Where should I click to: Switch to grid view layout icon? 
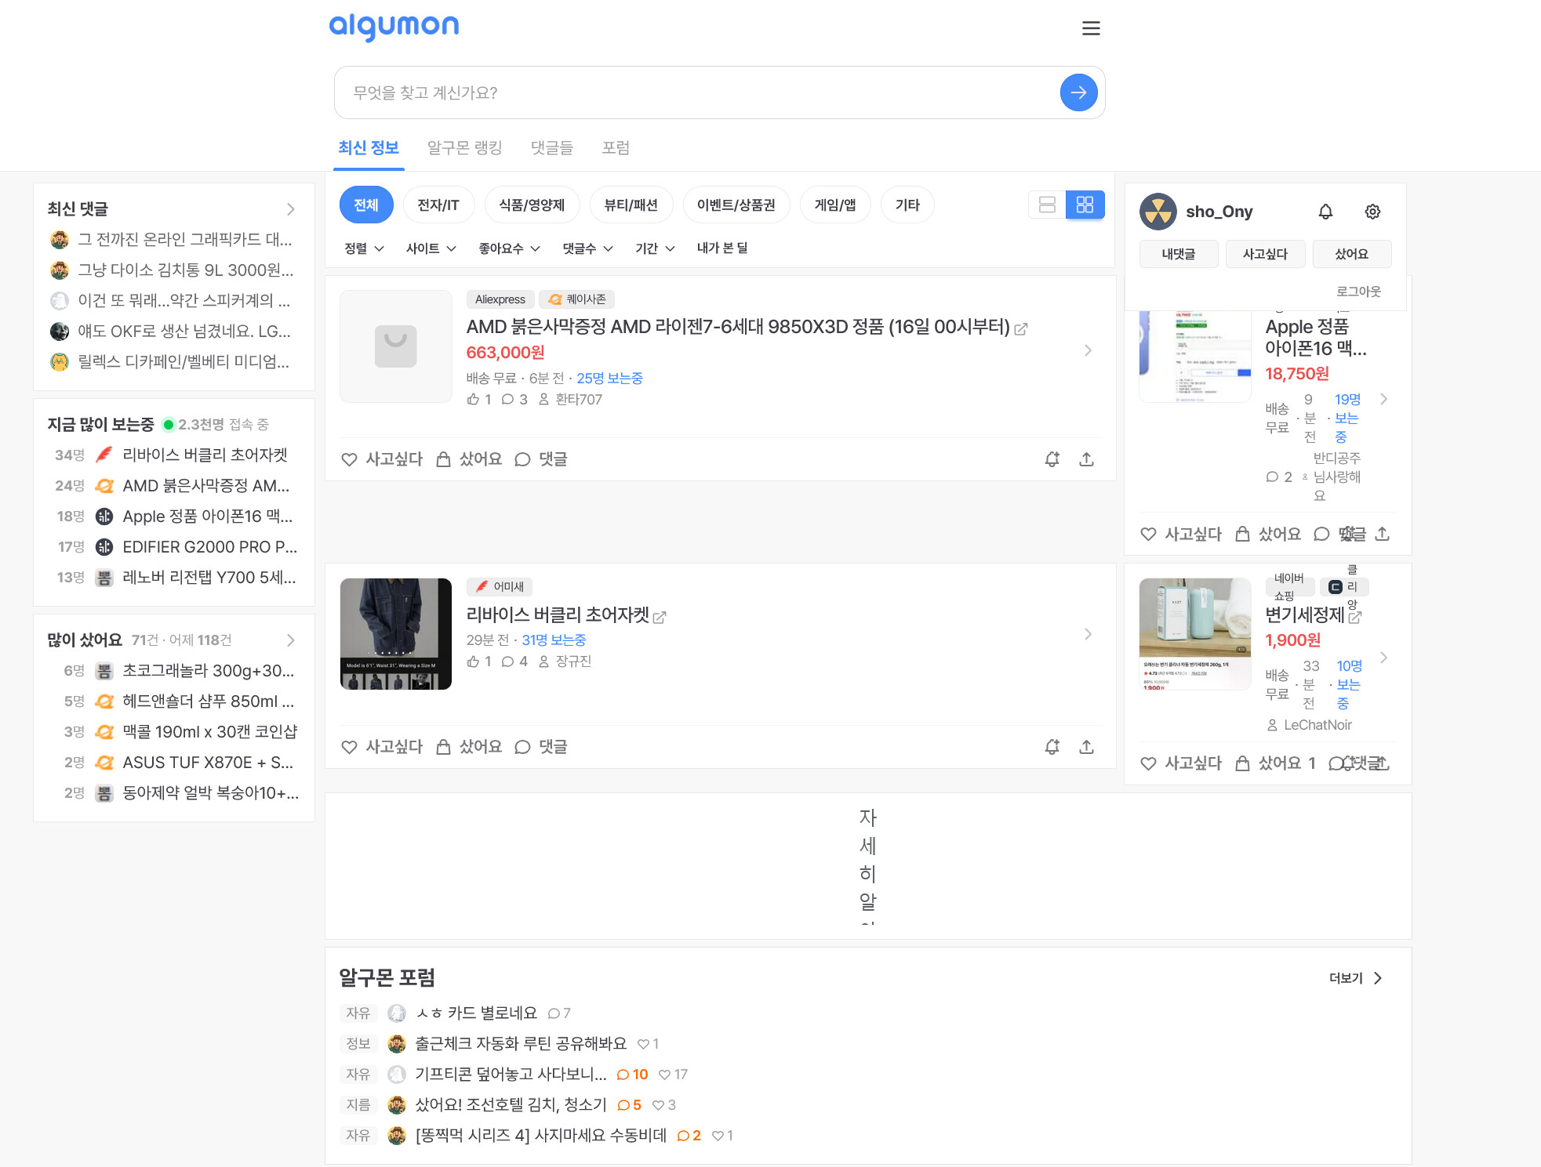click(1085, 205)
